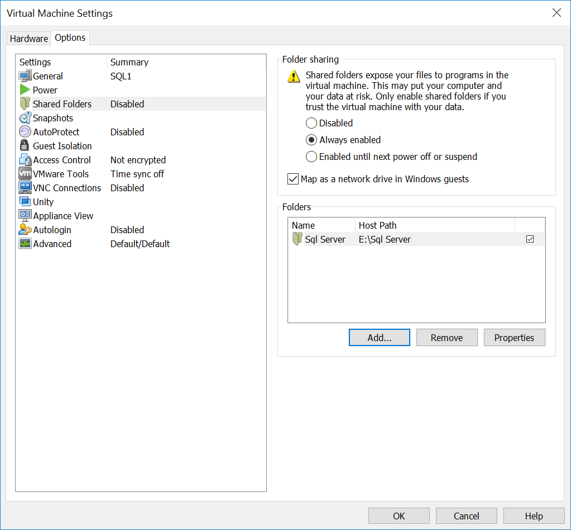This screenshot has height=530, width=571.
Task: Click the Sql Server shared folder icon
Action: click(x=297, y=239)
